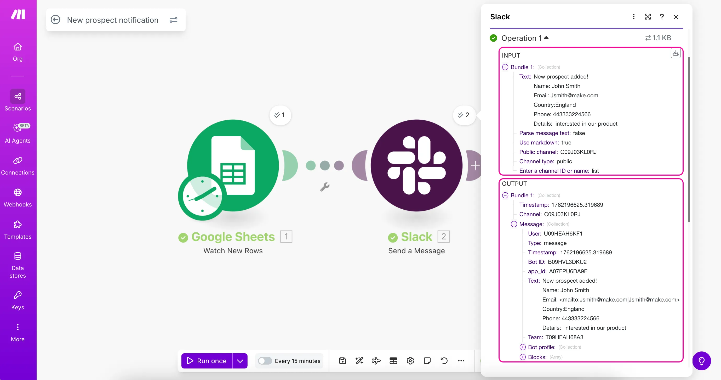Screen dimensions: 721x380
Task: Click the New prospect notification scenario title
Action: coord(112,20)
